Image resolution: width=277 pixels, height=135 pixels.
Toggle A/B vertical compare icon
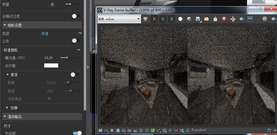click(x=182, y=130)
